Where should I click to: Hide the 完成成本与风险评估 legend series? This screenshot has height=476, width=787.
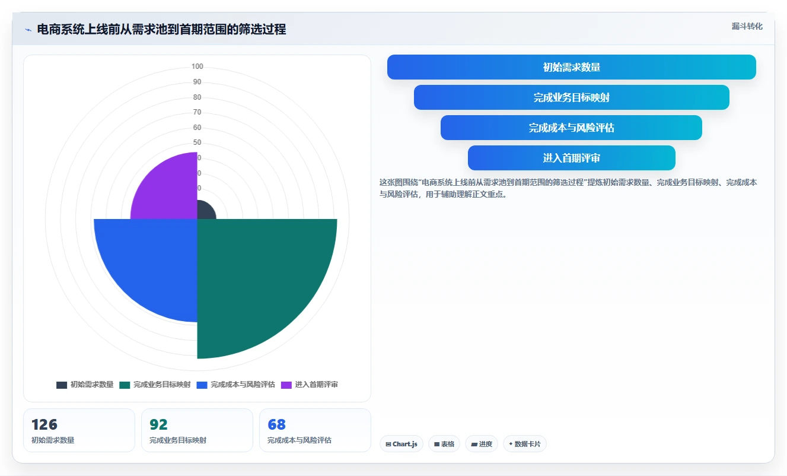point(236,385)
